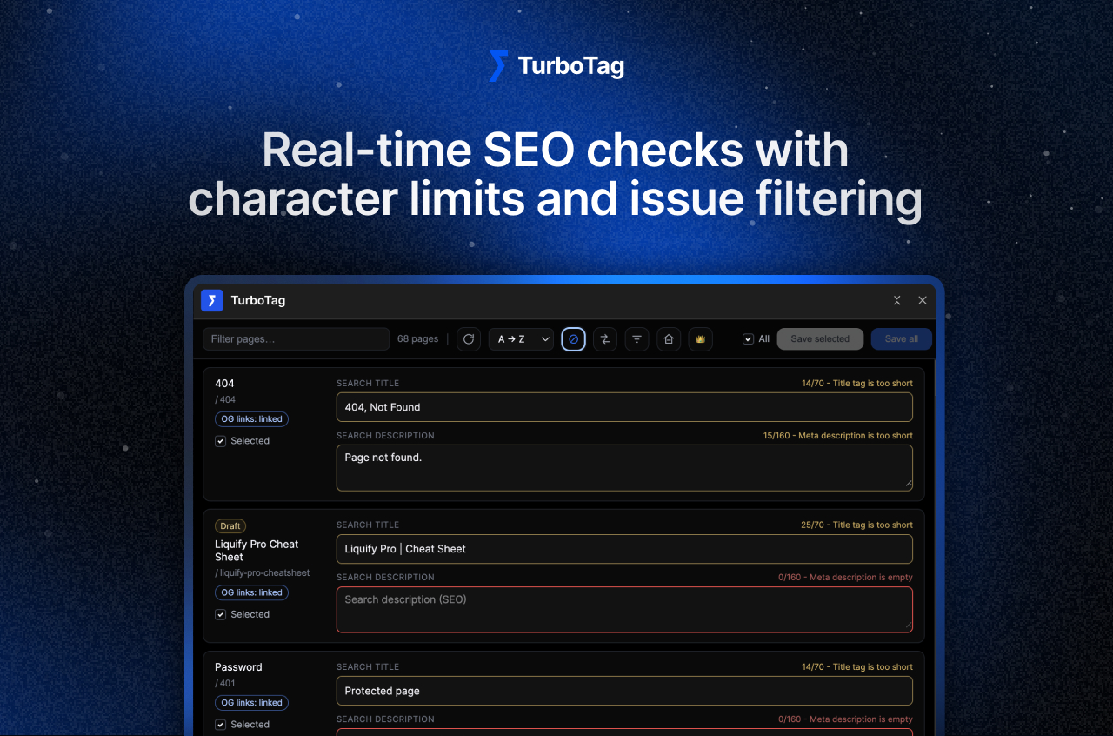Click the TurboTag panel logo icon

click(212, 300)
